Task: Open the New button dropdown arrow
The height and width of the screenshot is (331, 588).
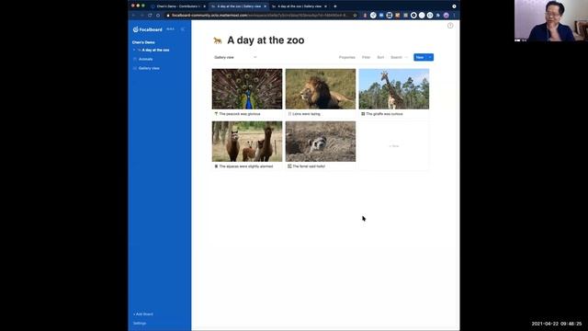Action: coord(430,57)
